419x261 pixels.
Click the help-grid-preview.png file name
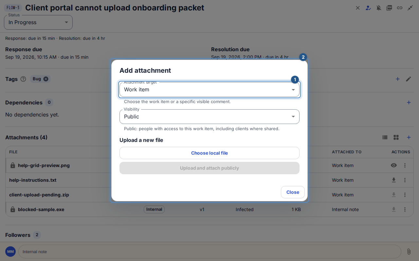(x=44, y=165)
